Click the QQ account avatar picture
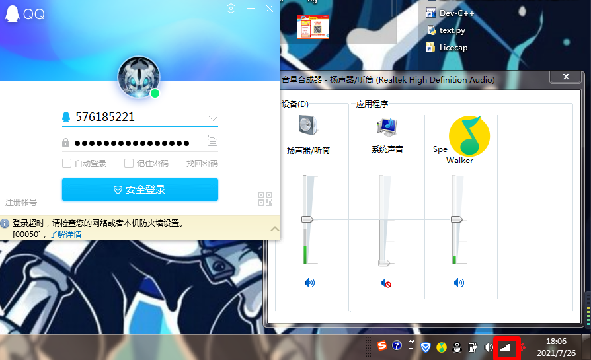The image size is (591, 360). (x=139, y=77)
